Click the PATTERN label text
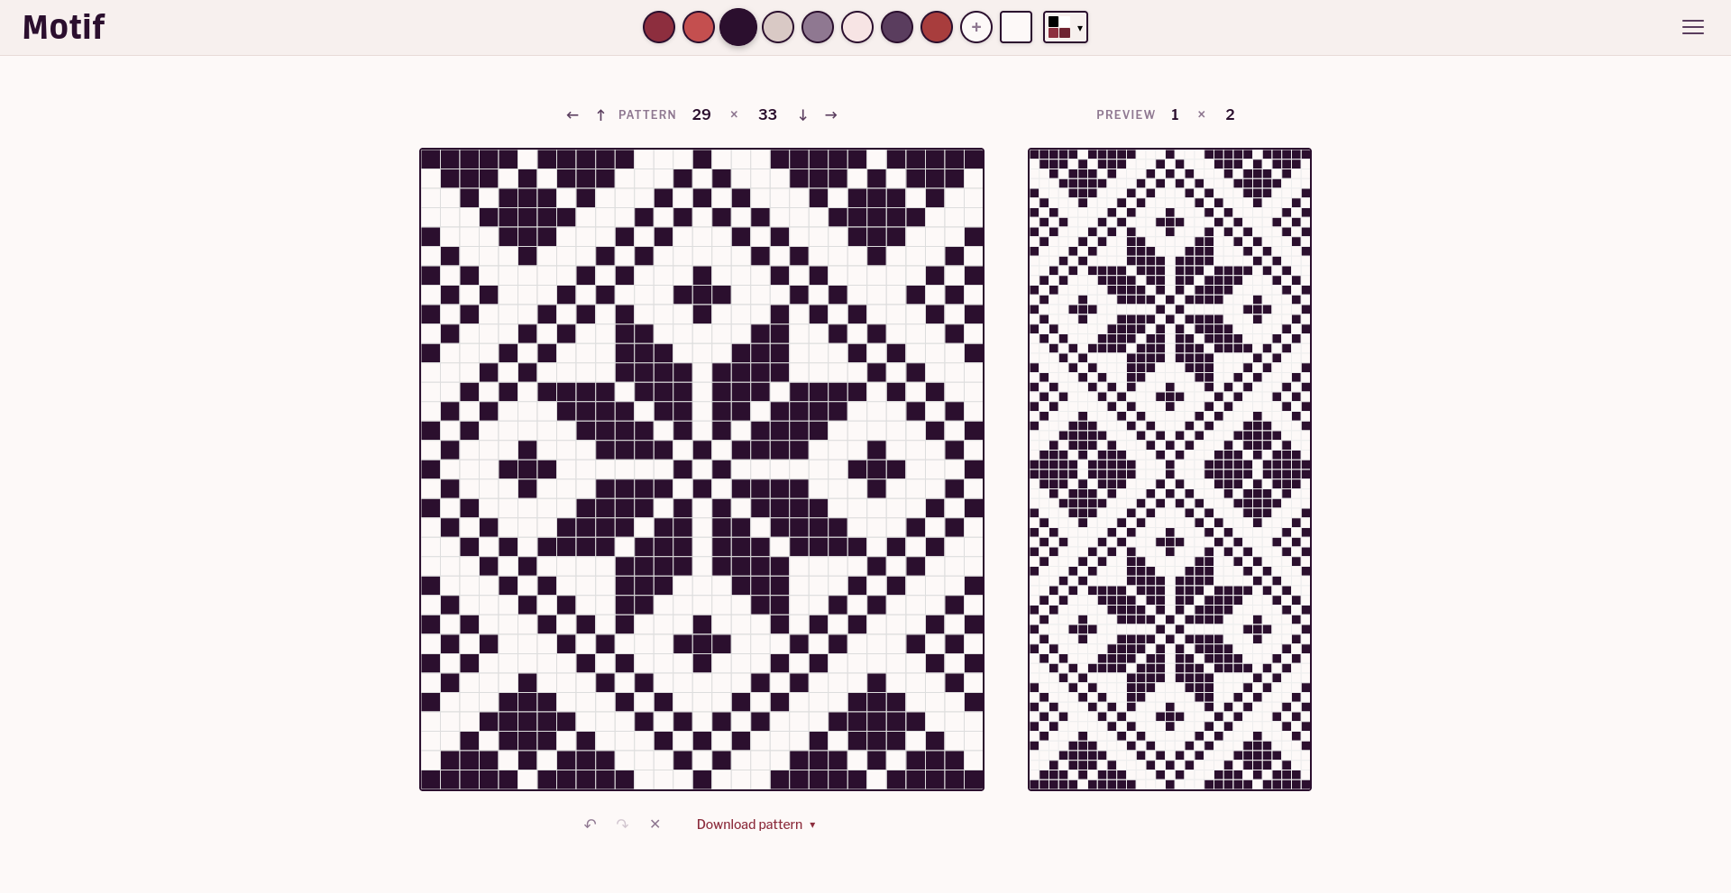This screenshot has height=893, width=1731. (646, 115)
